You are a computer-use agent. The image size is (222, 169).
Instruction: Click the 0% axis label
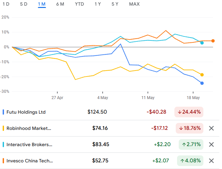[7, 47]
